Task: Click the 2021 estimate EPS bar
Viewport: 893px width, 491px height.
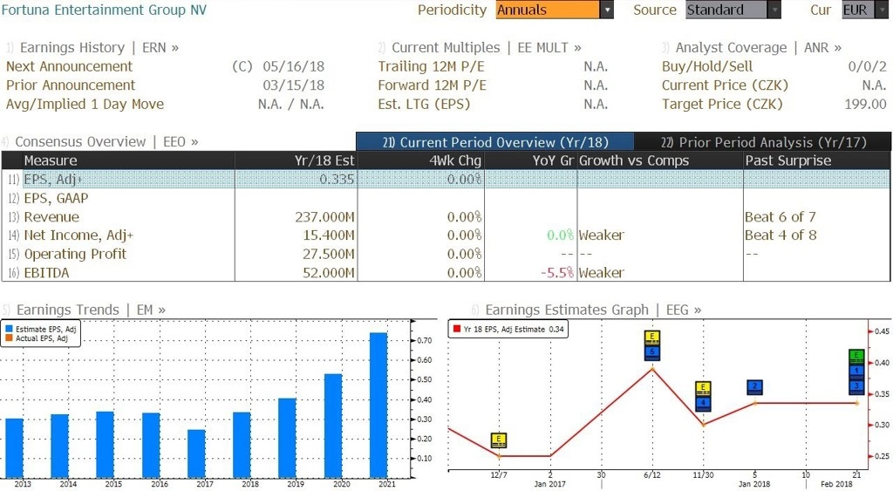Action: pos(378,405)
